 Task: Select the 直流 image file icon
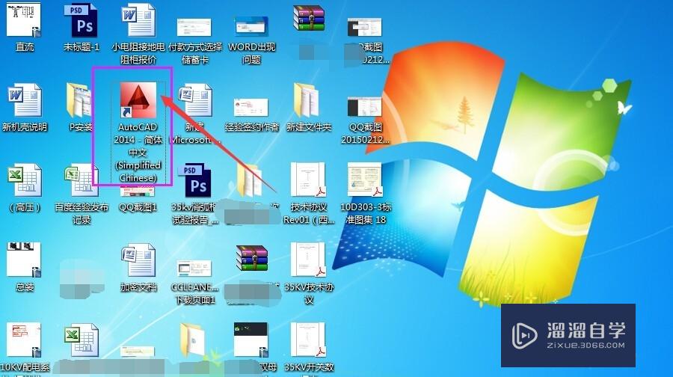pos(24,19)
